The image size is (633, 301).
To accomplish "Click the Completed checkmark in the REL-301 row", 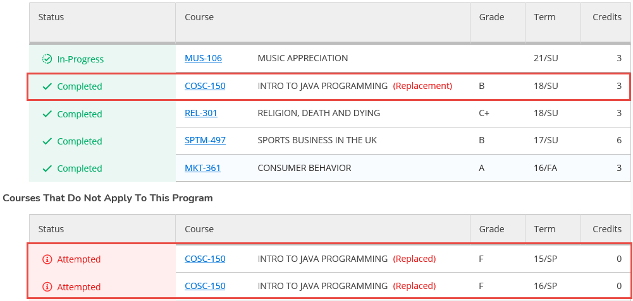I will click(x=47, y=114).
